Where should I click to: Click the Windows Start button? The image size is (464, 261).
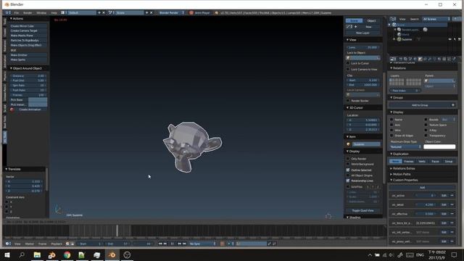click(7, 254)
